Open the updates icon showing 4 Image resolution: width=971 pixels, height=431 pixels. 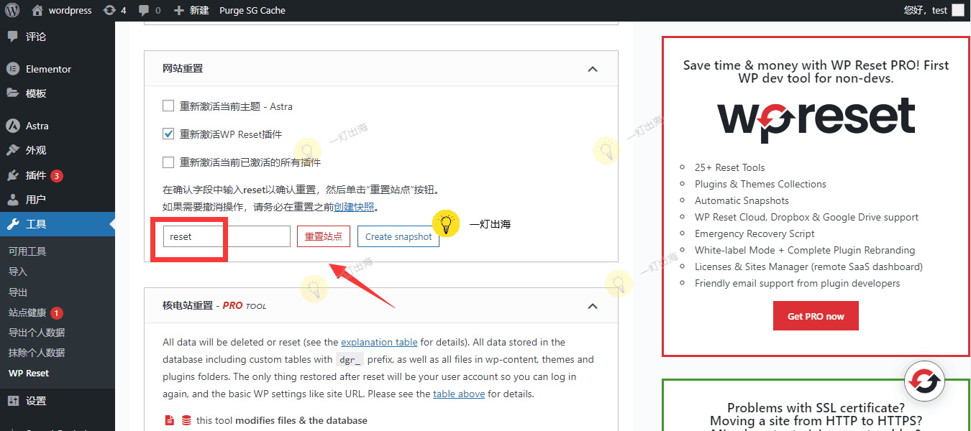click(x=109, y=10)
